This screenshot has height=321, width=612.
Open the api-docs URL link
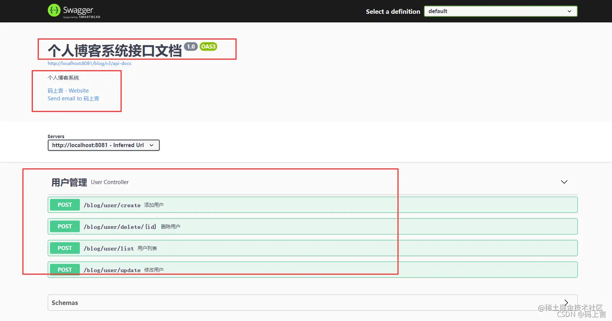[x=89, y=64]
